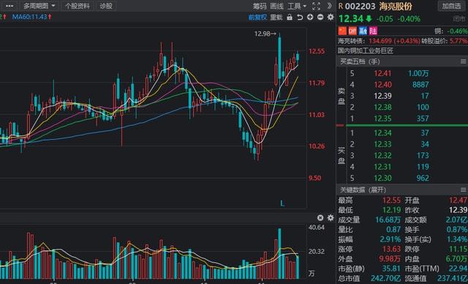Click the 转股溢价 5.77% value

click(458, 41)
